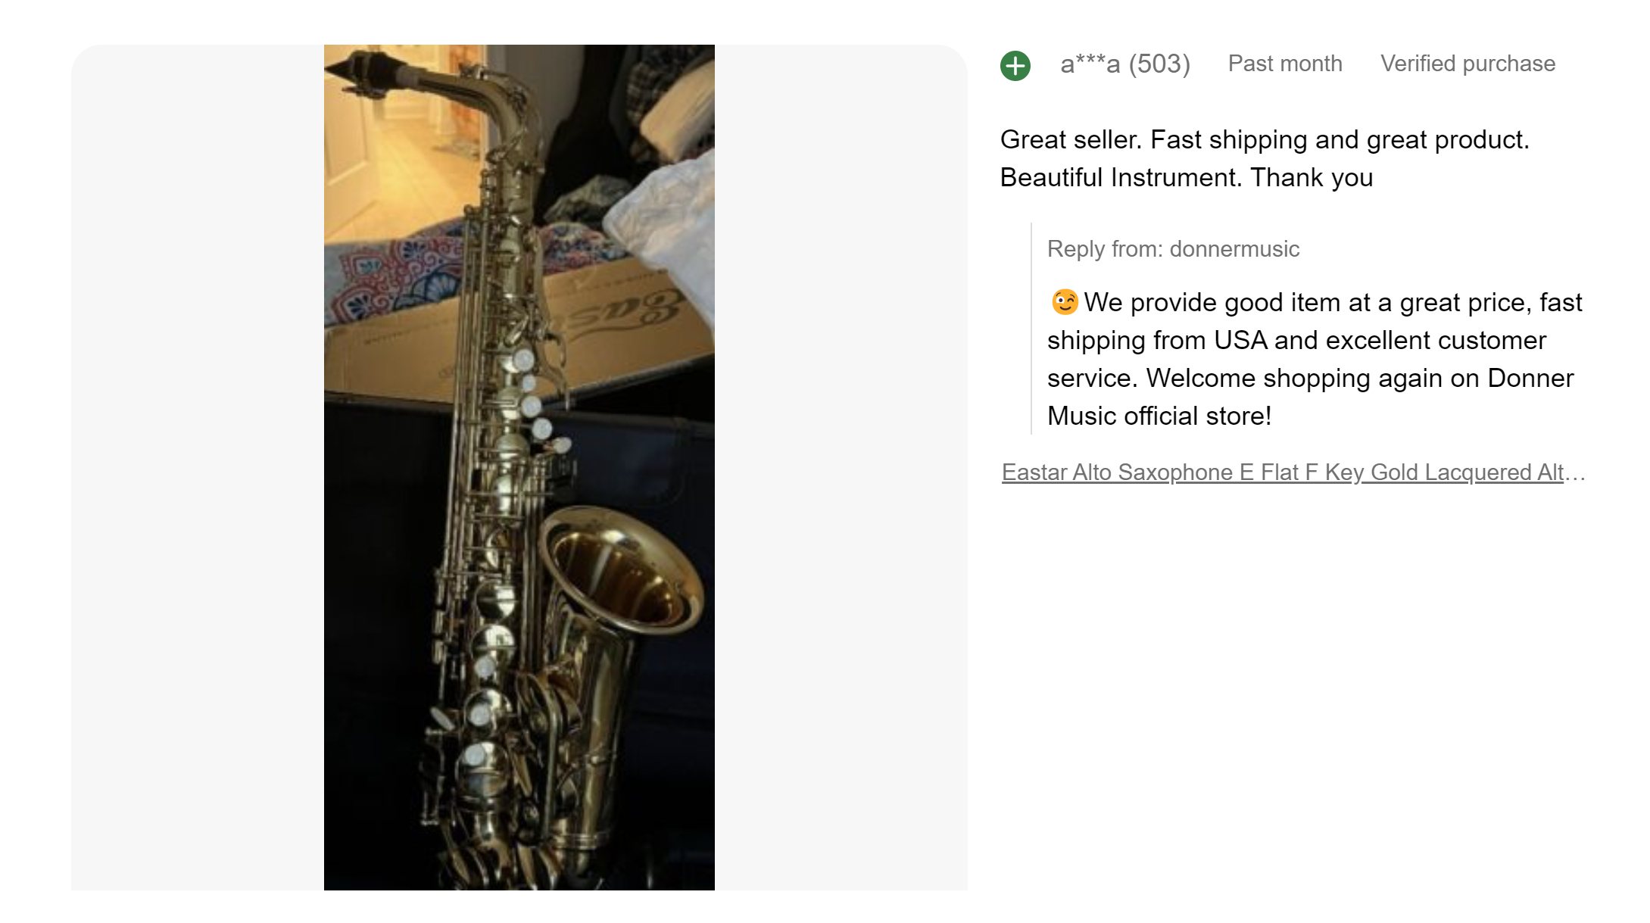Click the vertical divider beside seller reply

(1031, 329)
